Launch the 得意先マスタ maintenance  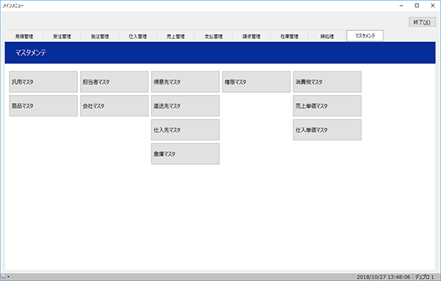[x=185, y=82]
